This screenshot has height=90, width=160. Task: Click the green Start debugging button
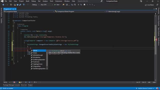pos(57,5)
